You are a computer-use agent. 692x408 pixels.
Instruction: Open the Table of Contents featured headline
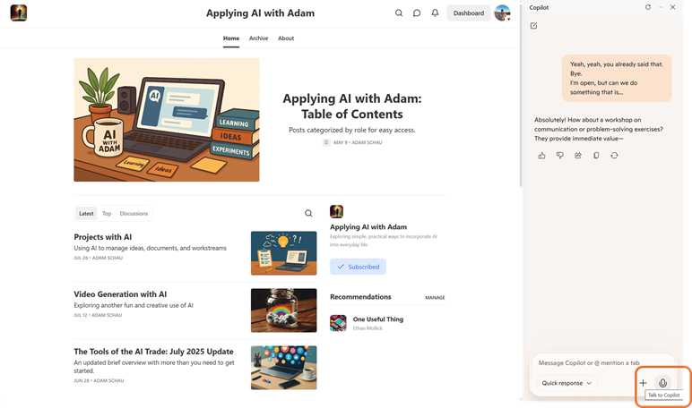tap(352, 106)
